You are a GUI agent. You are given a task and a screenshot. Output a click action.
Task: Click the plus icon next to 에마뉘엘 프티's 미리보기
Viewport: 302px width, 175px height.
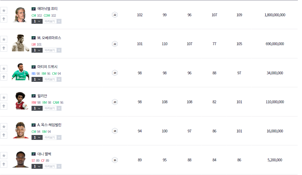click(59, 21)
